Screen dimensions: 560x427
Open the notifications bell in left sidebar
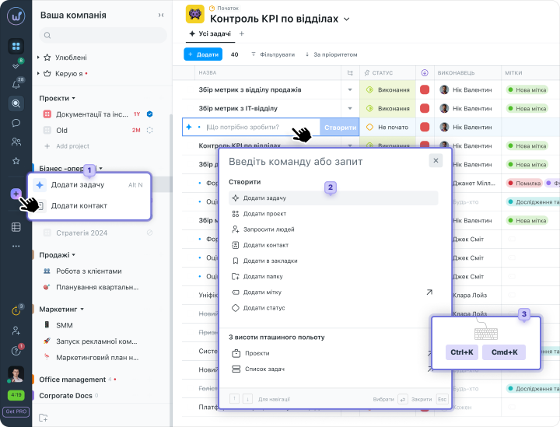[16, 84]
